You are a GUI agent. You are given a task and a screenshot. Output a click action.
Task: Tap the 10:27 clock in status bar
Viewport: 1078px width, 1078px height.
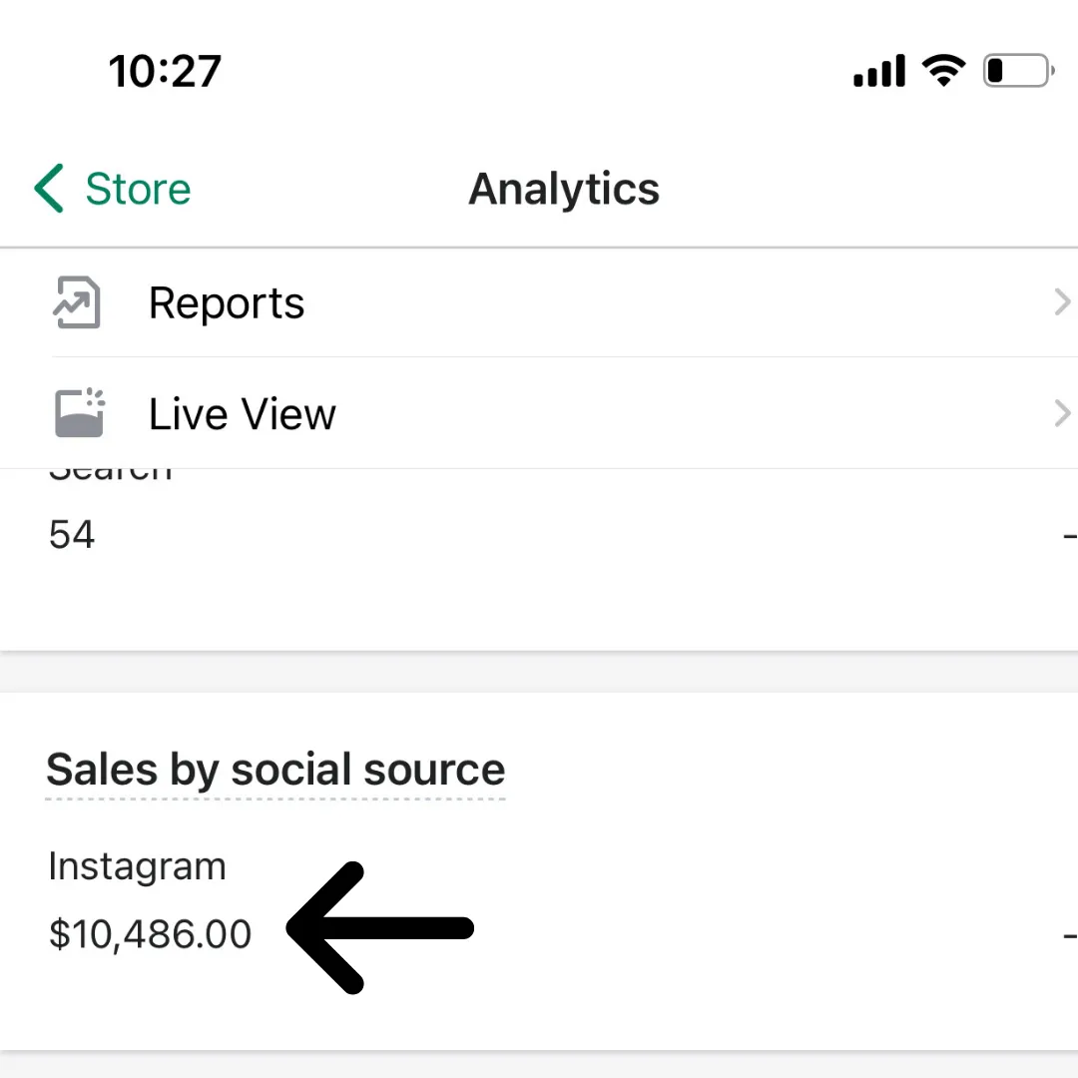click(x=165, y=71)
